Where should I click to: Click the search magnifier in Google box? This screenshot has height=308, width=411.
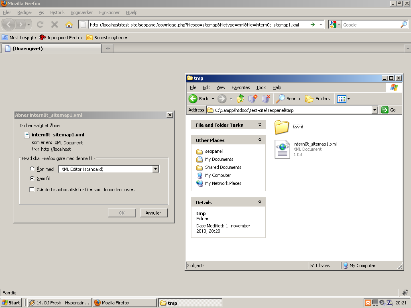(x=404, y=24)
